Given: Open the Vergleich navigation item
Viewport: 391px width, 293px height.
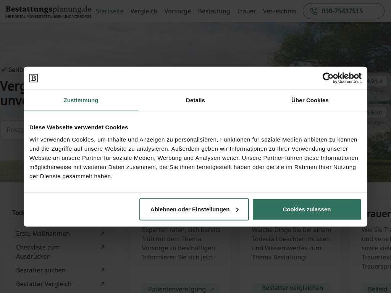Looking at the screenshot, I should (x=144, y=11).
